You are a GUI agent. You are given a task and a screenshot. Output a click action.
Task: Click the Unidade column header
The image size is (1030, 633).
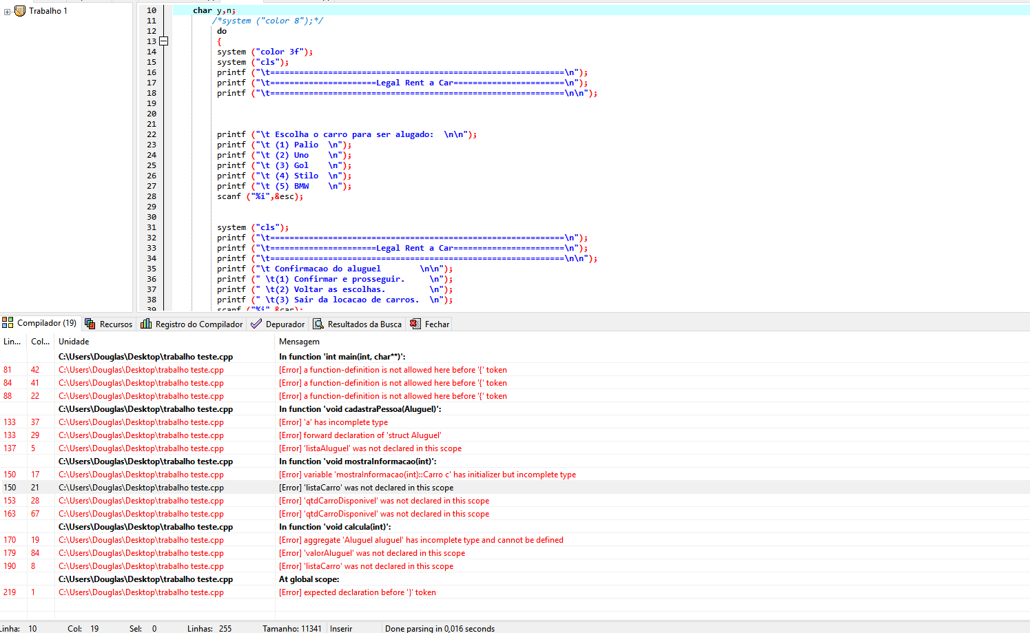[165, 342]
